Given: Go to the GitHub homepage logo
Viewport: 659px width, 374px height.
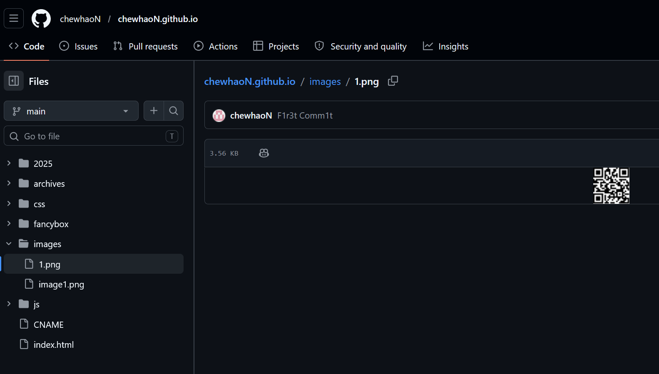Looking at the screenshot, I should click(x=41, y=19).
